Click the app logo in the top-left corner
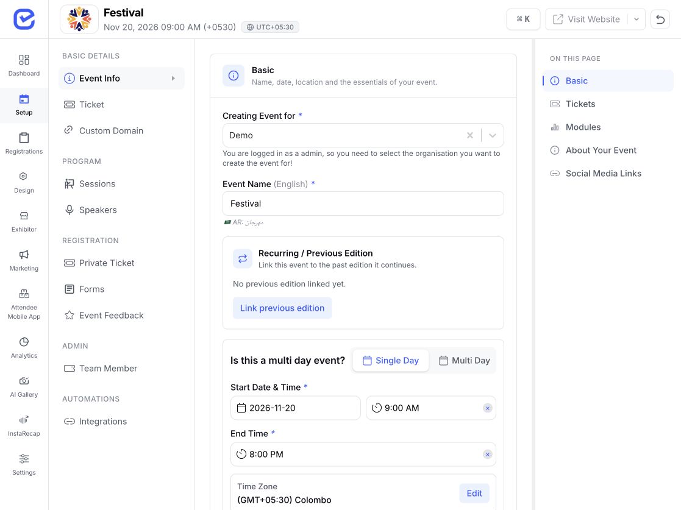The height and width of the screenshot is (510, 681). [x=24, y=19]
